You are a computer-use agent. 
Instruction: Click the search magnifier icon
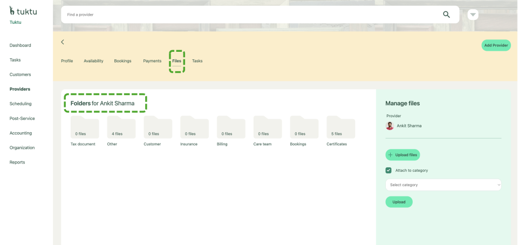(446, 15)
